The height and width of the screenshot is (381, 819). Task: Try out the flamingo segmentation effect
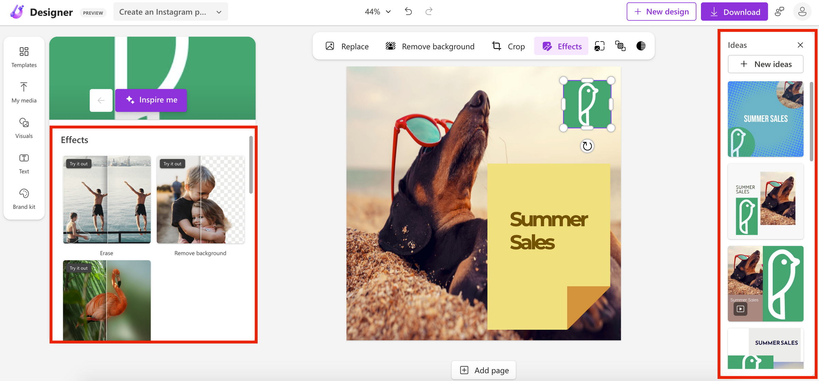tap(107, 300)
